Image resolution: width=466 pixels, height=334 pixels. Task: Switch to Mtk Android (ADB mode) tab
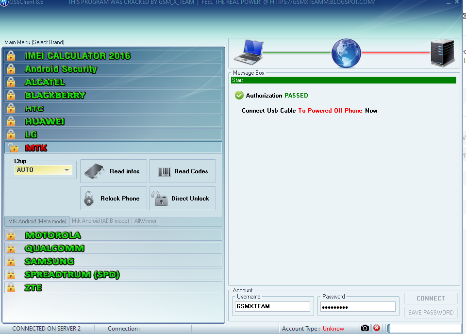pos(100,221)
